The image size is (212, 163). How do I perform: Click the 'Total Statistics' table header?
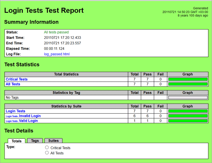(66, 74)
